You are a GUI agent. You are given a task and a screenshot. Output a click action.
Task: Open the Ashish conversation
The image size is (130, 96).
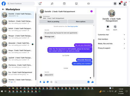tap(18, 29)
